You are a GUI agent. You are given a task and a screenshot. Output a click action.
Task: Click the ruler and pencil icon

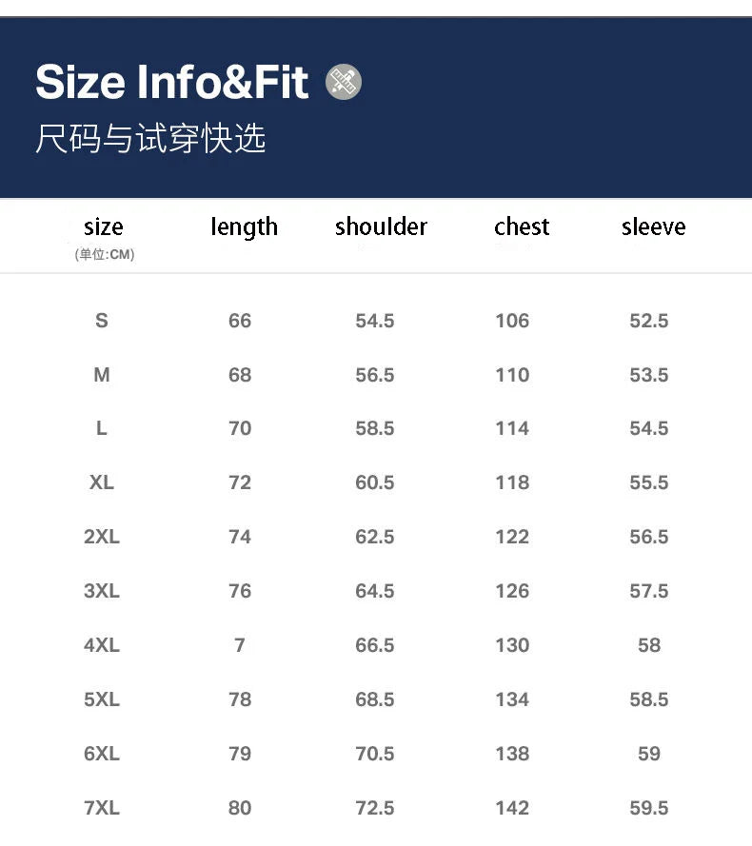(x=344, y=83)
